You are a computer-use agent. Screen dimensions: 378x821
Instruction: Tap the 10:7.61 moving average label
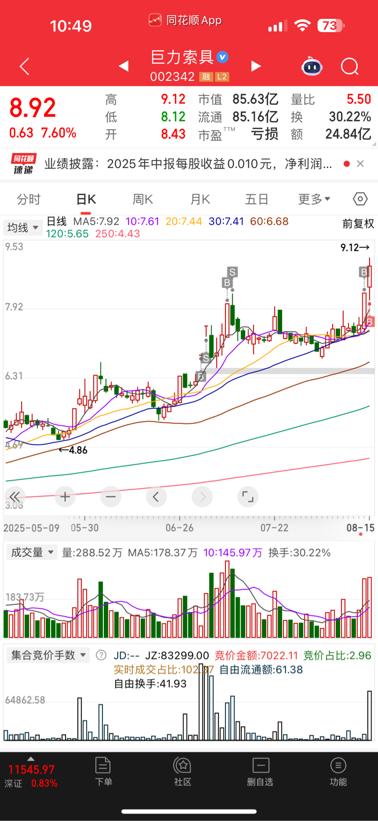coord(143,221)
